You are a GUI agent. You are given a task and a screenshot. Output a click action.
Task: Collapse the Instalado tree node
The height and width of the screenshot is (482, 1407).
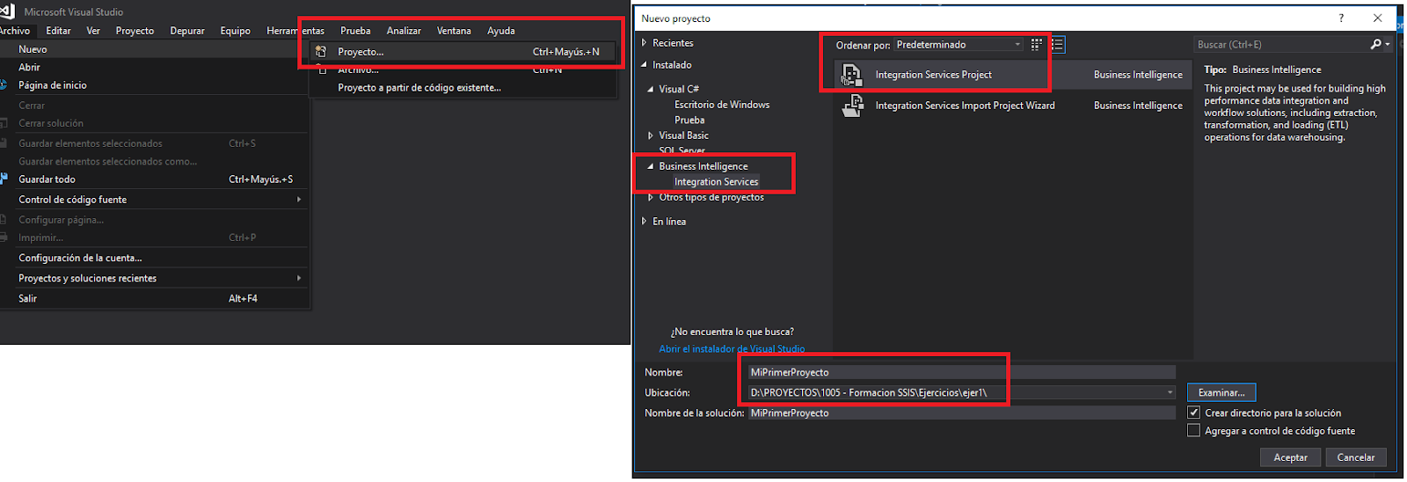point(645,65)
